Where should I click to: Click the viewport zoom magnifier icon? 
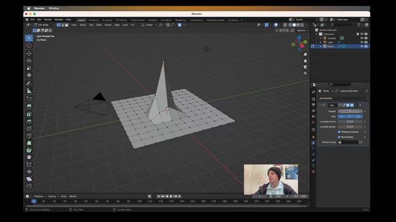coord(305,55)
